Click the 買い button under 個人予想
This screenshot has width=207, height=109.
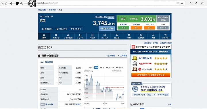pos(136,28)
